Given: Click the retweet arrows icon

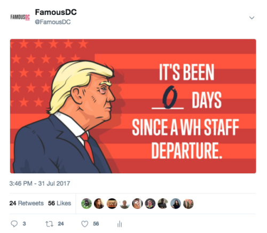Looking at the screenshot, I should tap(49, 224).
